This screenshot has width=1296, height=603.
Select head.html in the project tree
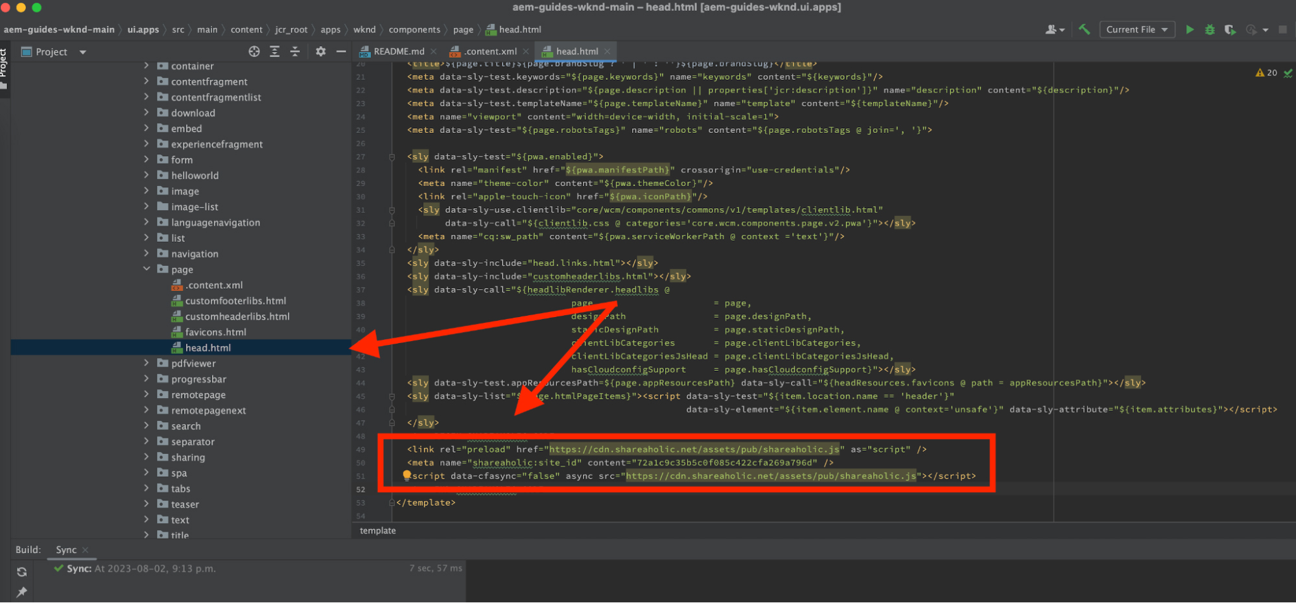click(x=208, y=348)
